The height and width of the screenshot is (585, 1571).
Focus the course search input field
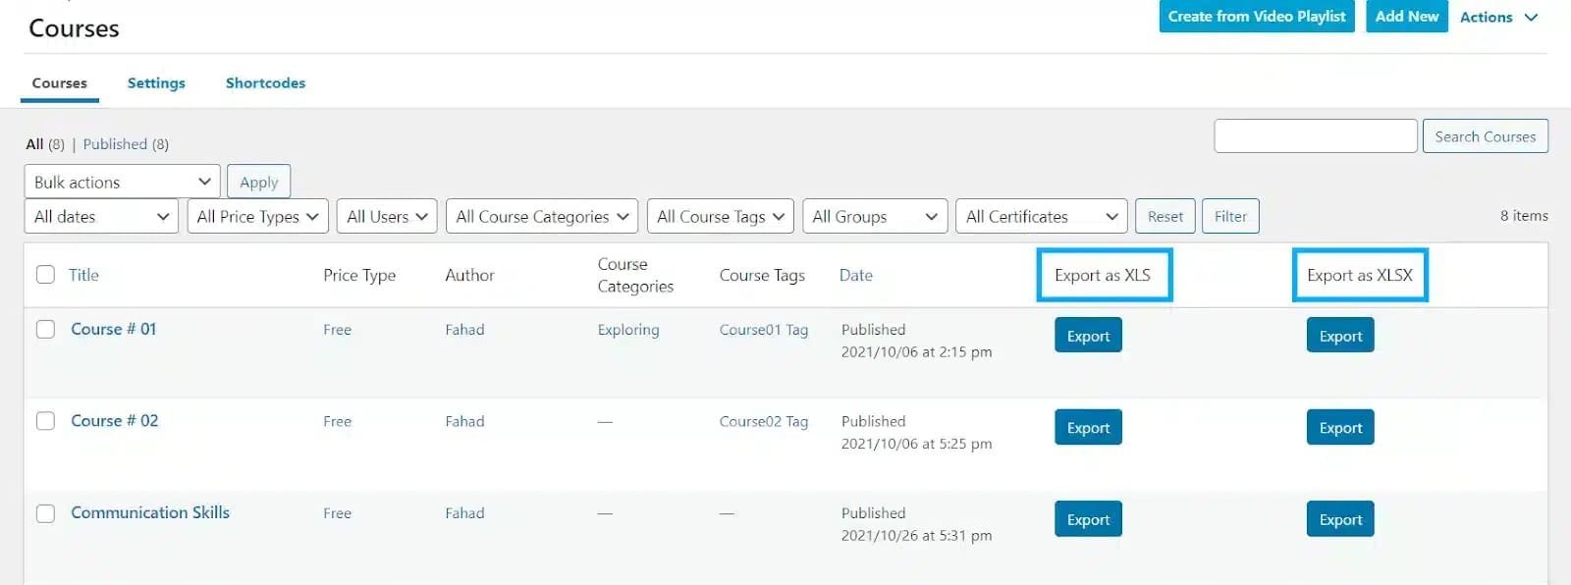[x=1316, y=136]
